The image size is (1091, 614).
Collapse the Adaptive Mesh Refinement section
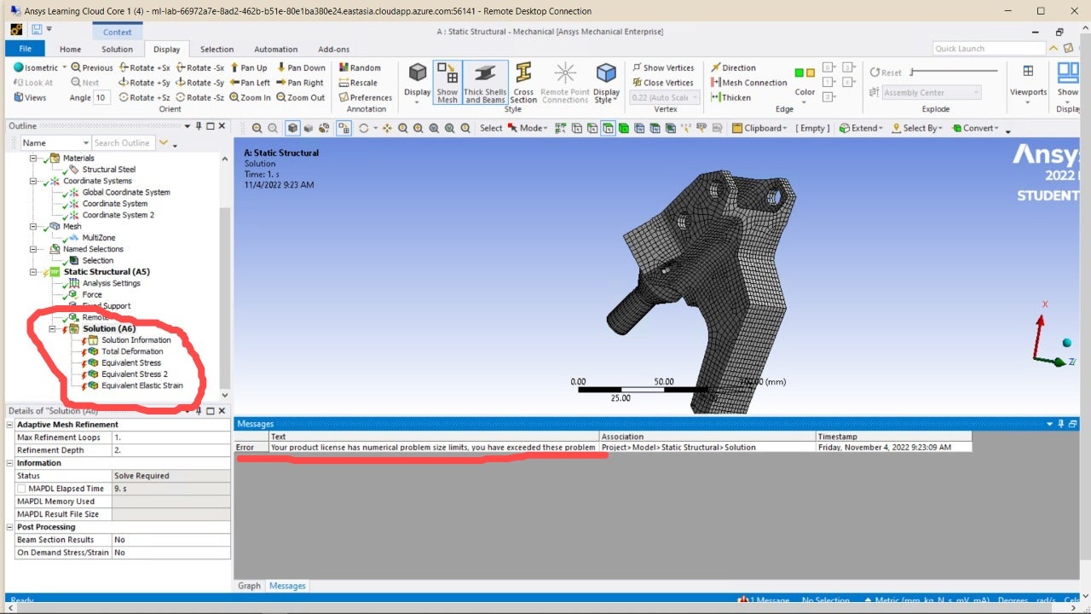[10, 424]
